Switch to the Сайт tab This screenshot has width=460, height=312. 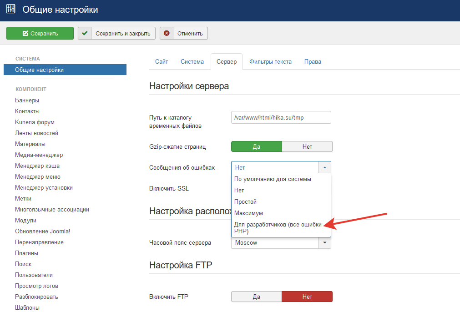(162, 61)
